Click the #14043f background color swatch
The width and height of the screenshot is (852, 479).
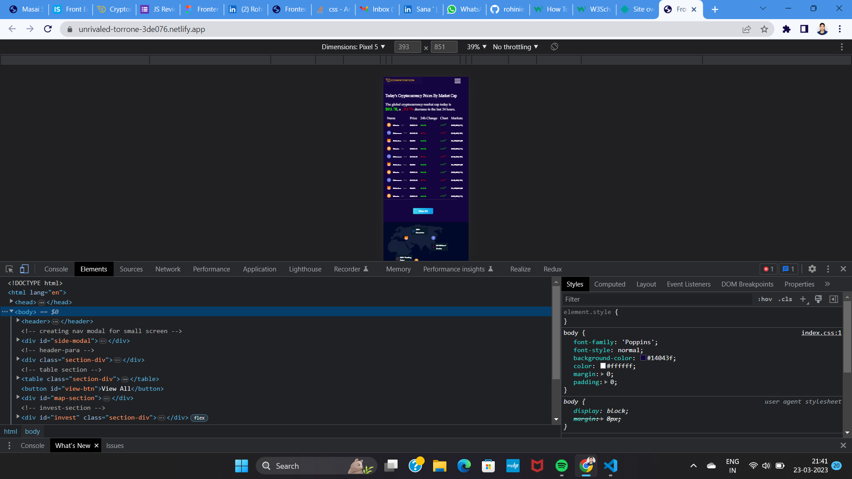643,358
